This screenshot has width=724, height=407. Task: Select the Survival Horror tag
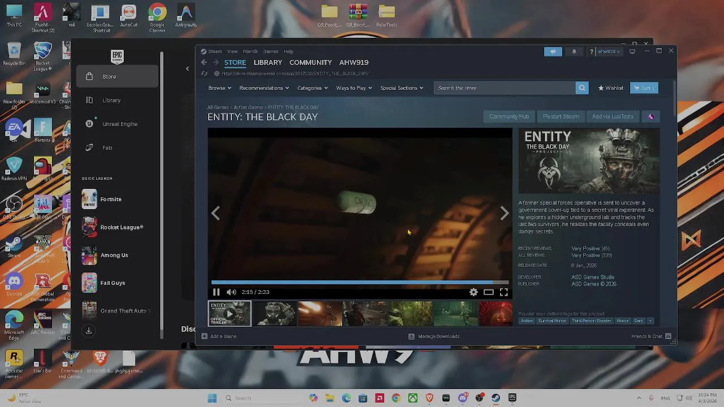553,321
